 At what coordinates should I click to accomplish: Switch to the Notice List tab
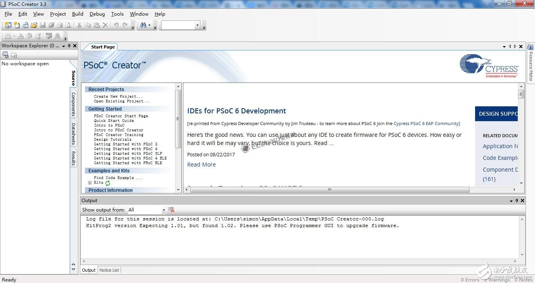tap(109, 270)
